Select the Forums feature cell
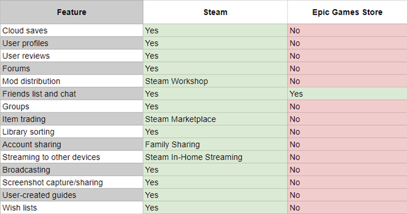 (72, 69)
